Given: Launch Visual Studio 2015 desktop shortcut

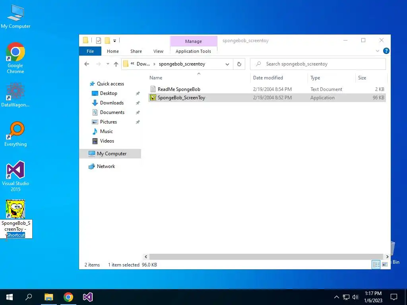Looking at the screenshot, I should tap(16, 176).
